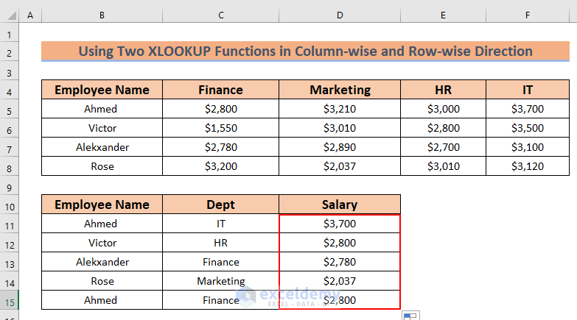The height and width of the screenshot is (320, 577).
Task: Select column C header
Action: 221,15
